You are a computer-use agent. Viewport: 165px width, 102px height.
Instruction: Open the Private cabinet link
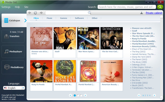pos(154,13)
